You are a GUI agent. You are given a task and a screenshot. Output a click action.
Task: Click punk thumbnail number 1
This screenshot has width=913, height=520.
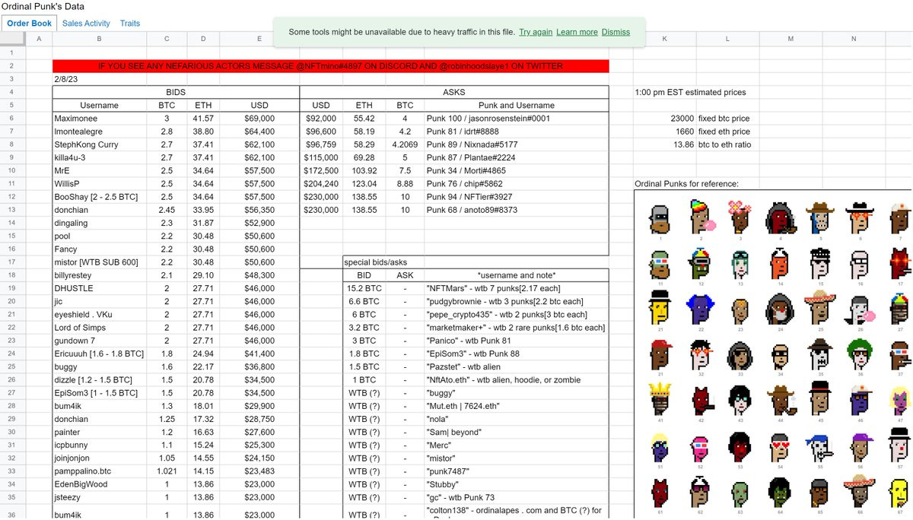click(660, 219)
